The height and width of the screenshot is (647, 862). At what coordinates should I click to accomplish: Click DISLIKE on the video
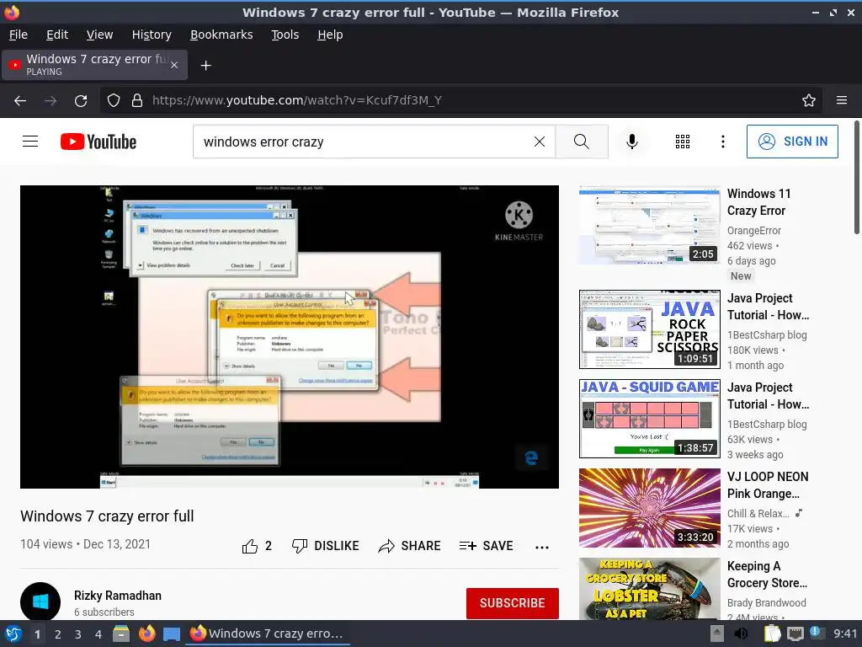point(325,546)
